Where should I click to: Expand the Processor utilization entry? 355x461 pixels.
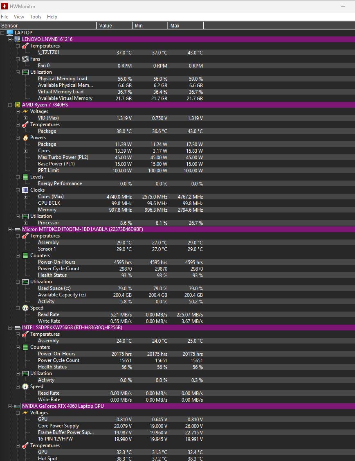click(x=25, y=223)
